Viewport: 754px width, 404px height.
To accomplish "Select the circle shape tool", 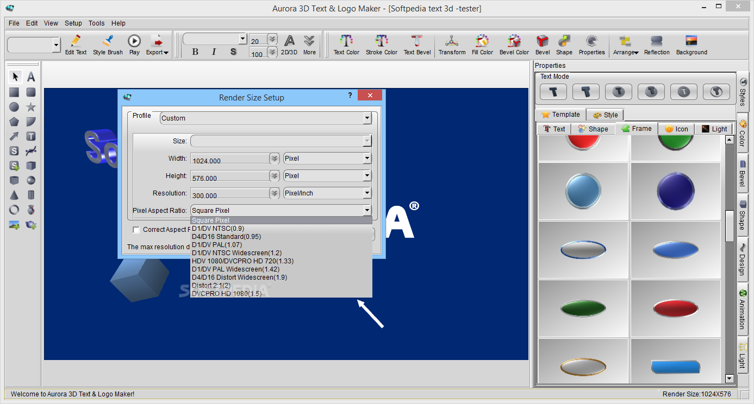I will click(x=14, y=107).
